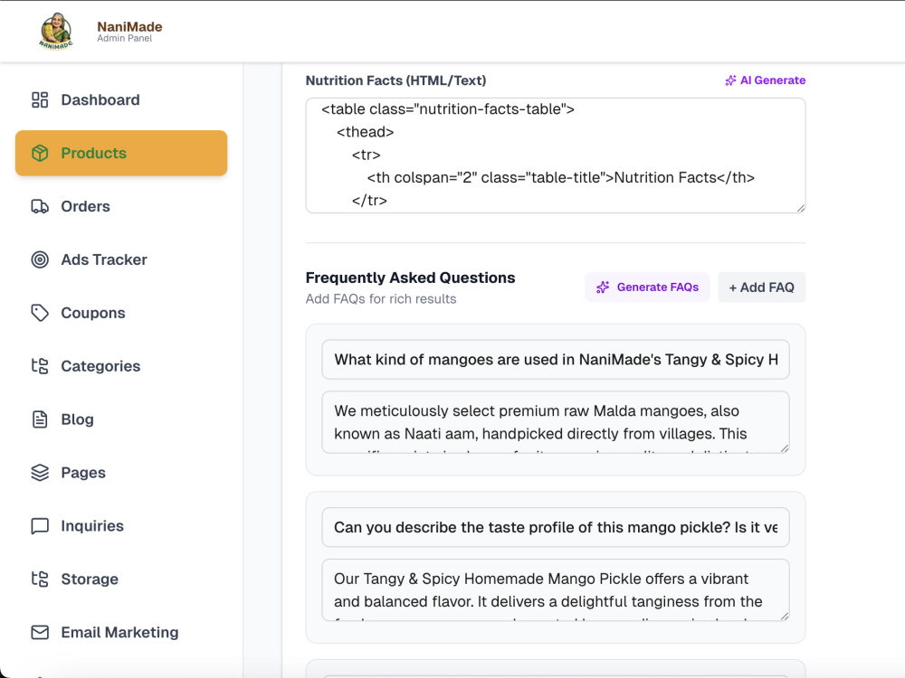Screen dimensions: 905x678
Task: Click AI Generate for Nutrition Facts
Action: coord(766,80)
